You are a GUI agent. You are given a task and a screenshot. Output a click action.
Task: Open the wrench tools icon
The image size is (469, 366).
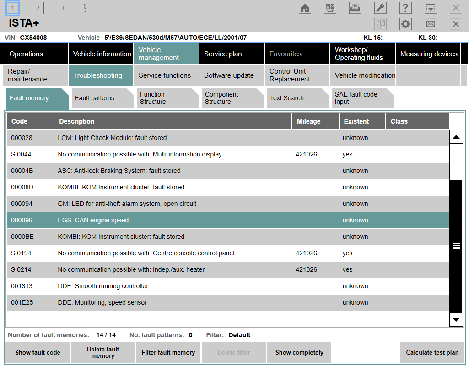380,8
